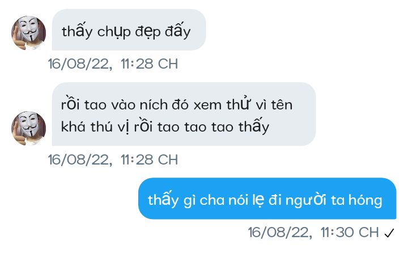The height and width of the screenshot is (261, 408).
Task: Select the message starting 'rồi tao vào ních'
Action: point(184,114)
